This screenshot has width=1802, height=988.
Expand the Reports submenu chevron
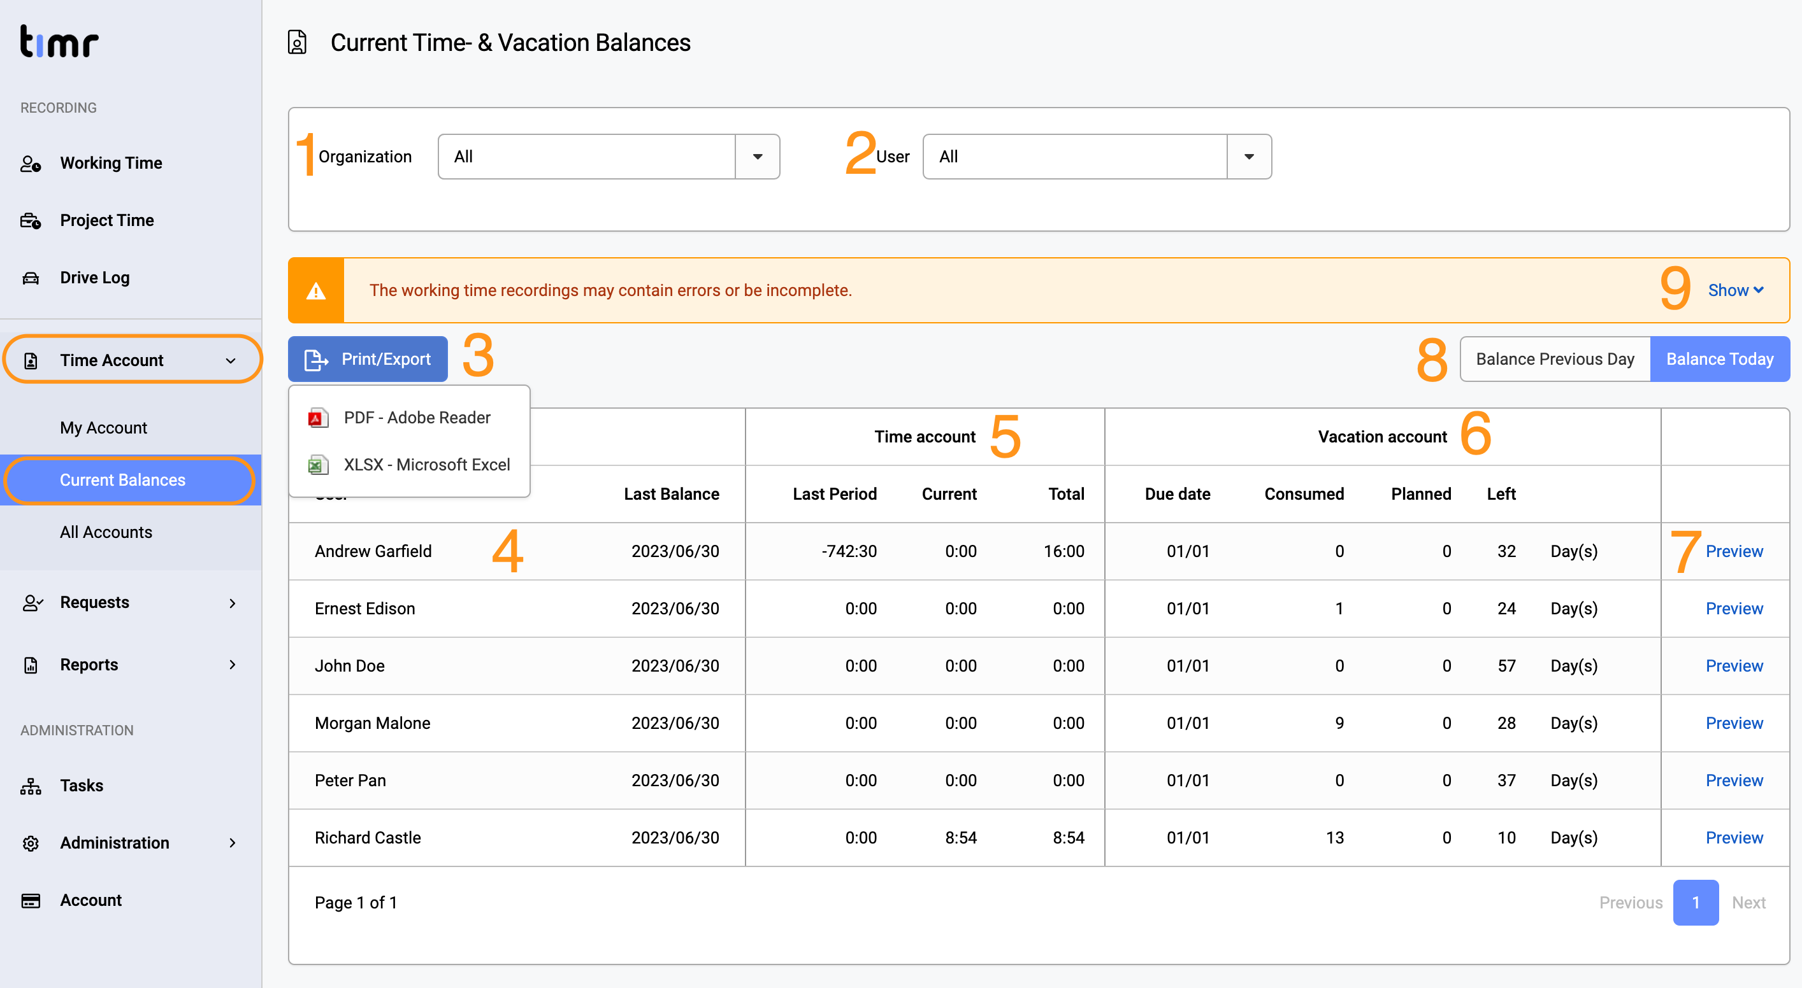click(232, 665)
